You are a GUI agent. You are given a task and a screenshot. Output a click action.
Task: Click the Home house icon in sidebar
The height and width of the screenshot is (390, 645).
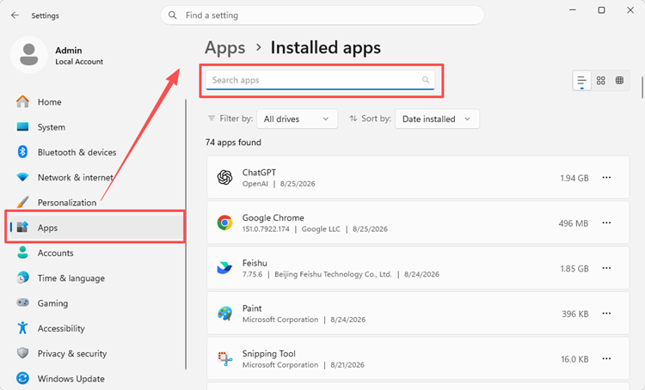click(x=22, y=101)
